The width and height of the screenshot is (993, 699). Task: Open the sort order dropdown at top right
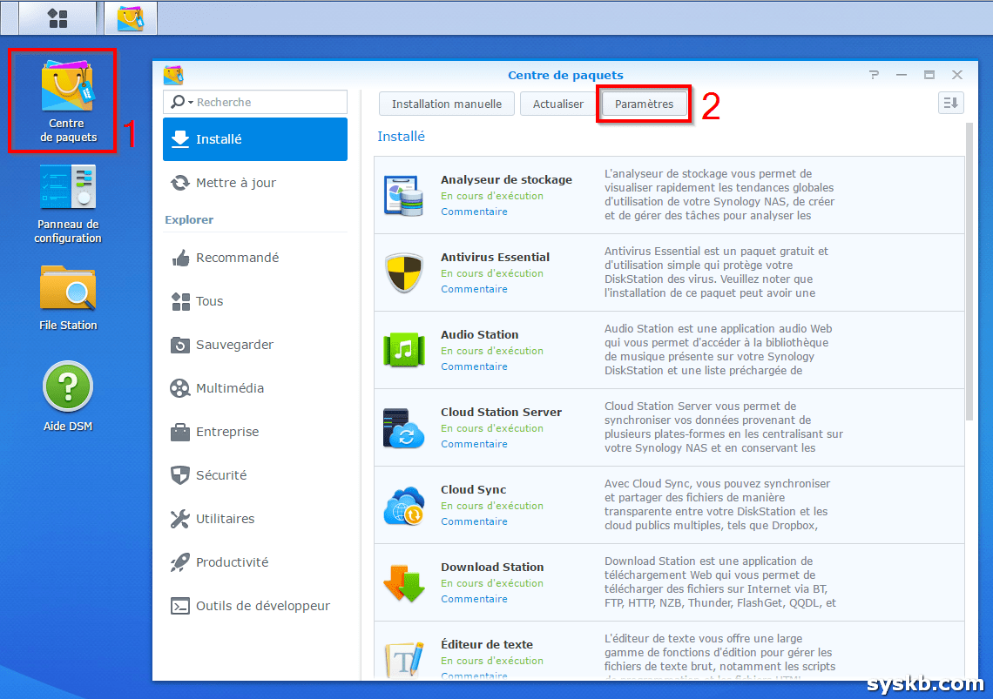[x=950, y=102]
